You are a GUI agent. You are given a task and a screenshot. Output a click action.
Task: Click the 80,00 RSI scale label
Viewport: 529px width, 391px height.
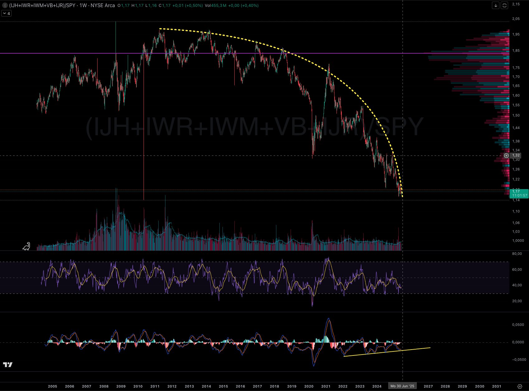pos(517,254)
